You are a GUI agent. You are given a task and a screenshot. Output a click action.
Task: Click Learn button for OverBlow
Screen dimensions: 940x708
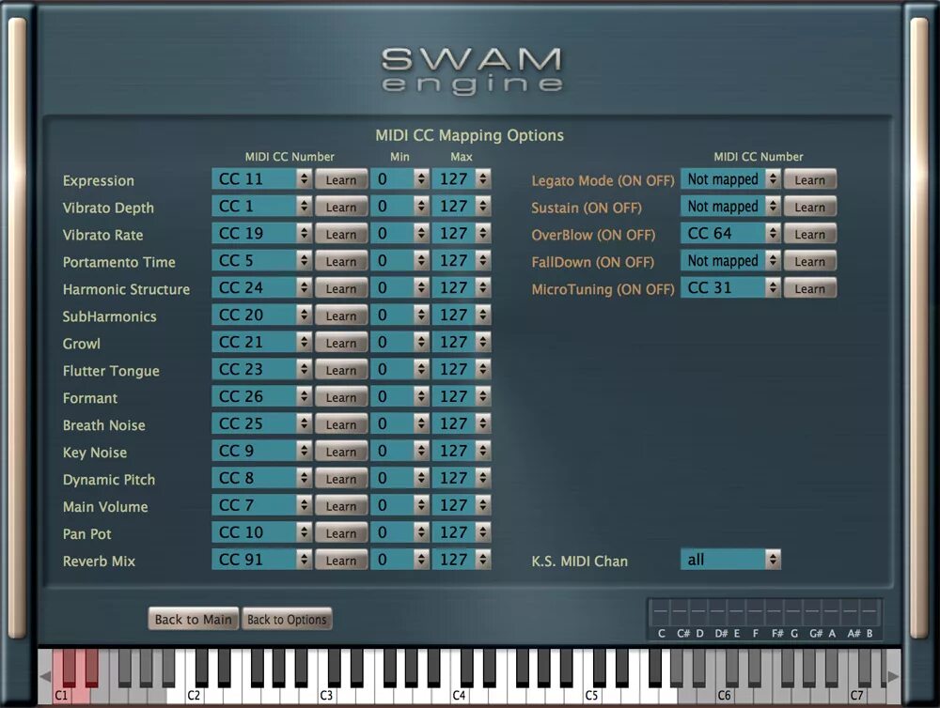pos(810,234)
